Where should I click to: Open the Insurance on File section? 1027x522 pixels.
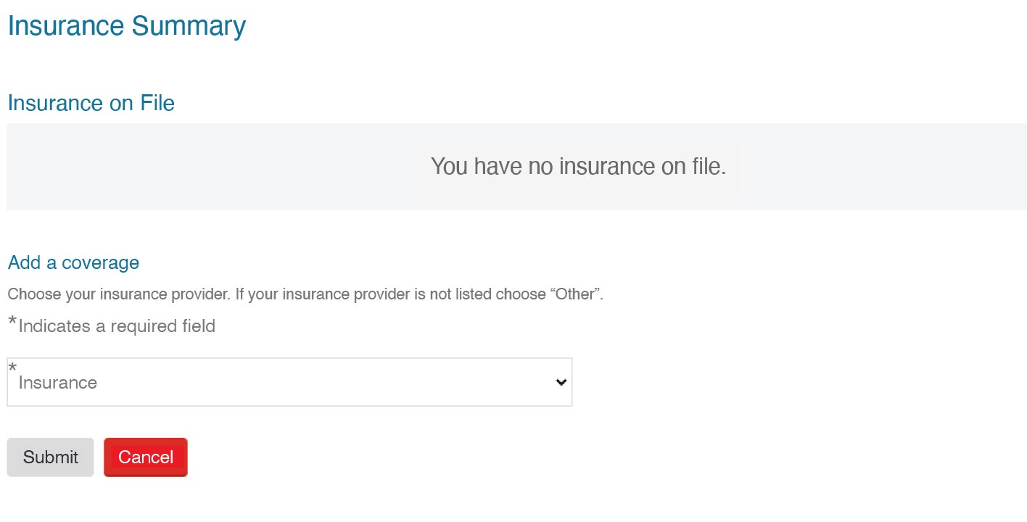point(90,103)
